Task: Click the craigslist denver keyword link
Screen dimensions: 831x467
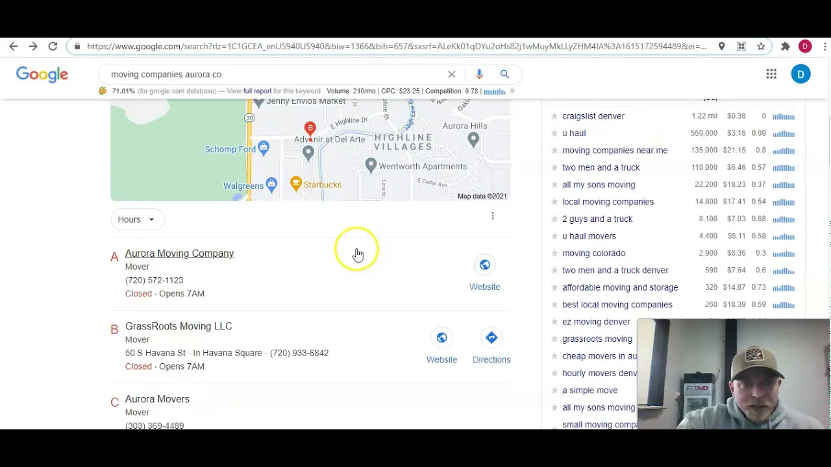Action: (x=593, y=116)
